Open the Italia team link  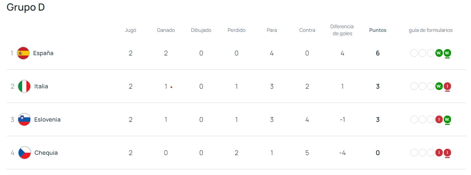[41, 86]
